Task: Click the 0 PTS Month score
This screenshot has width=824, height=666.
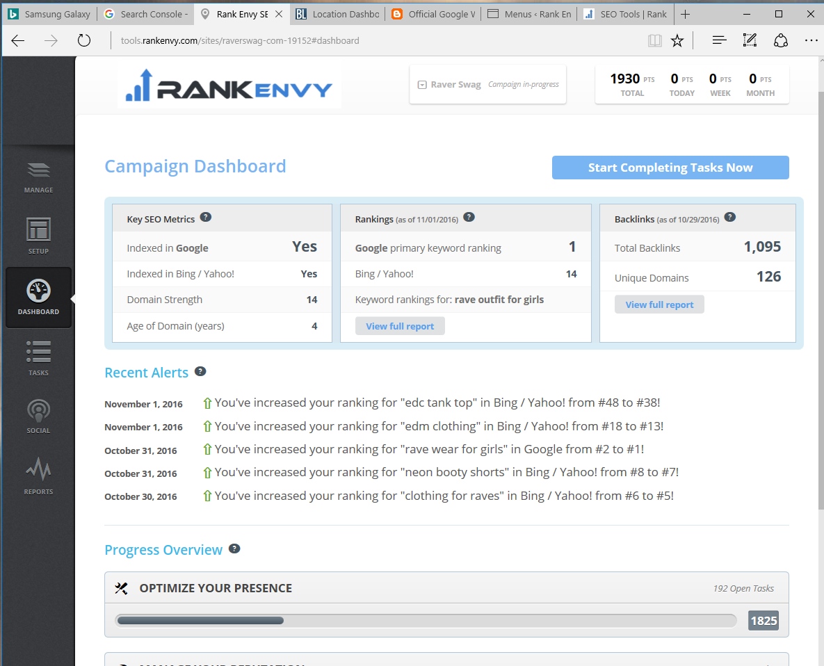Action: tap(760, 85)
